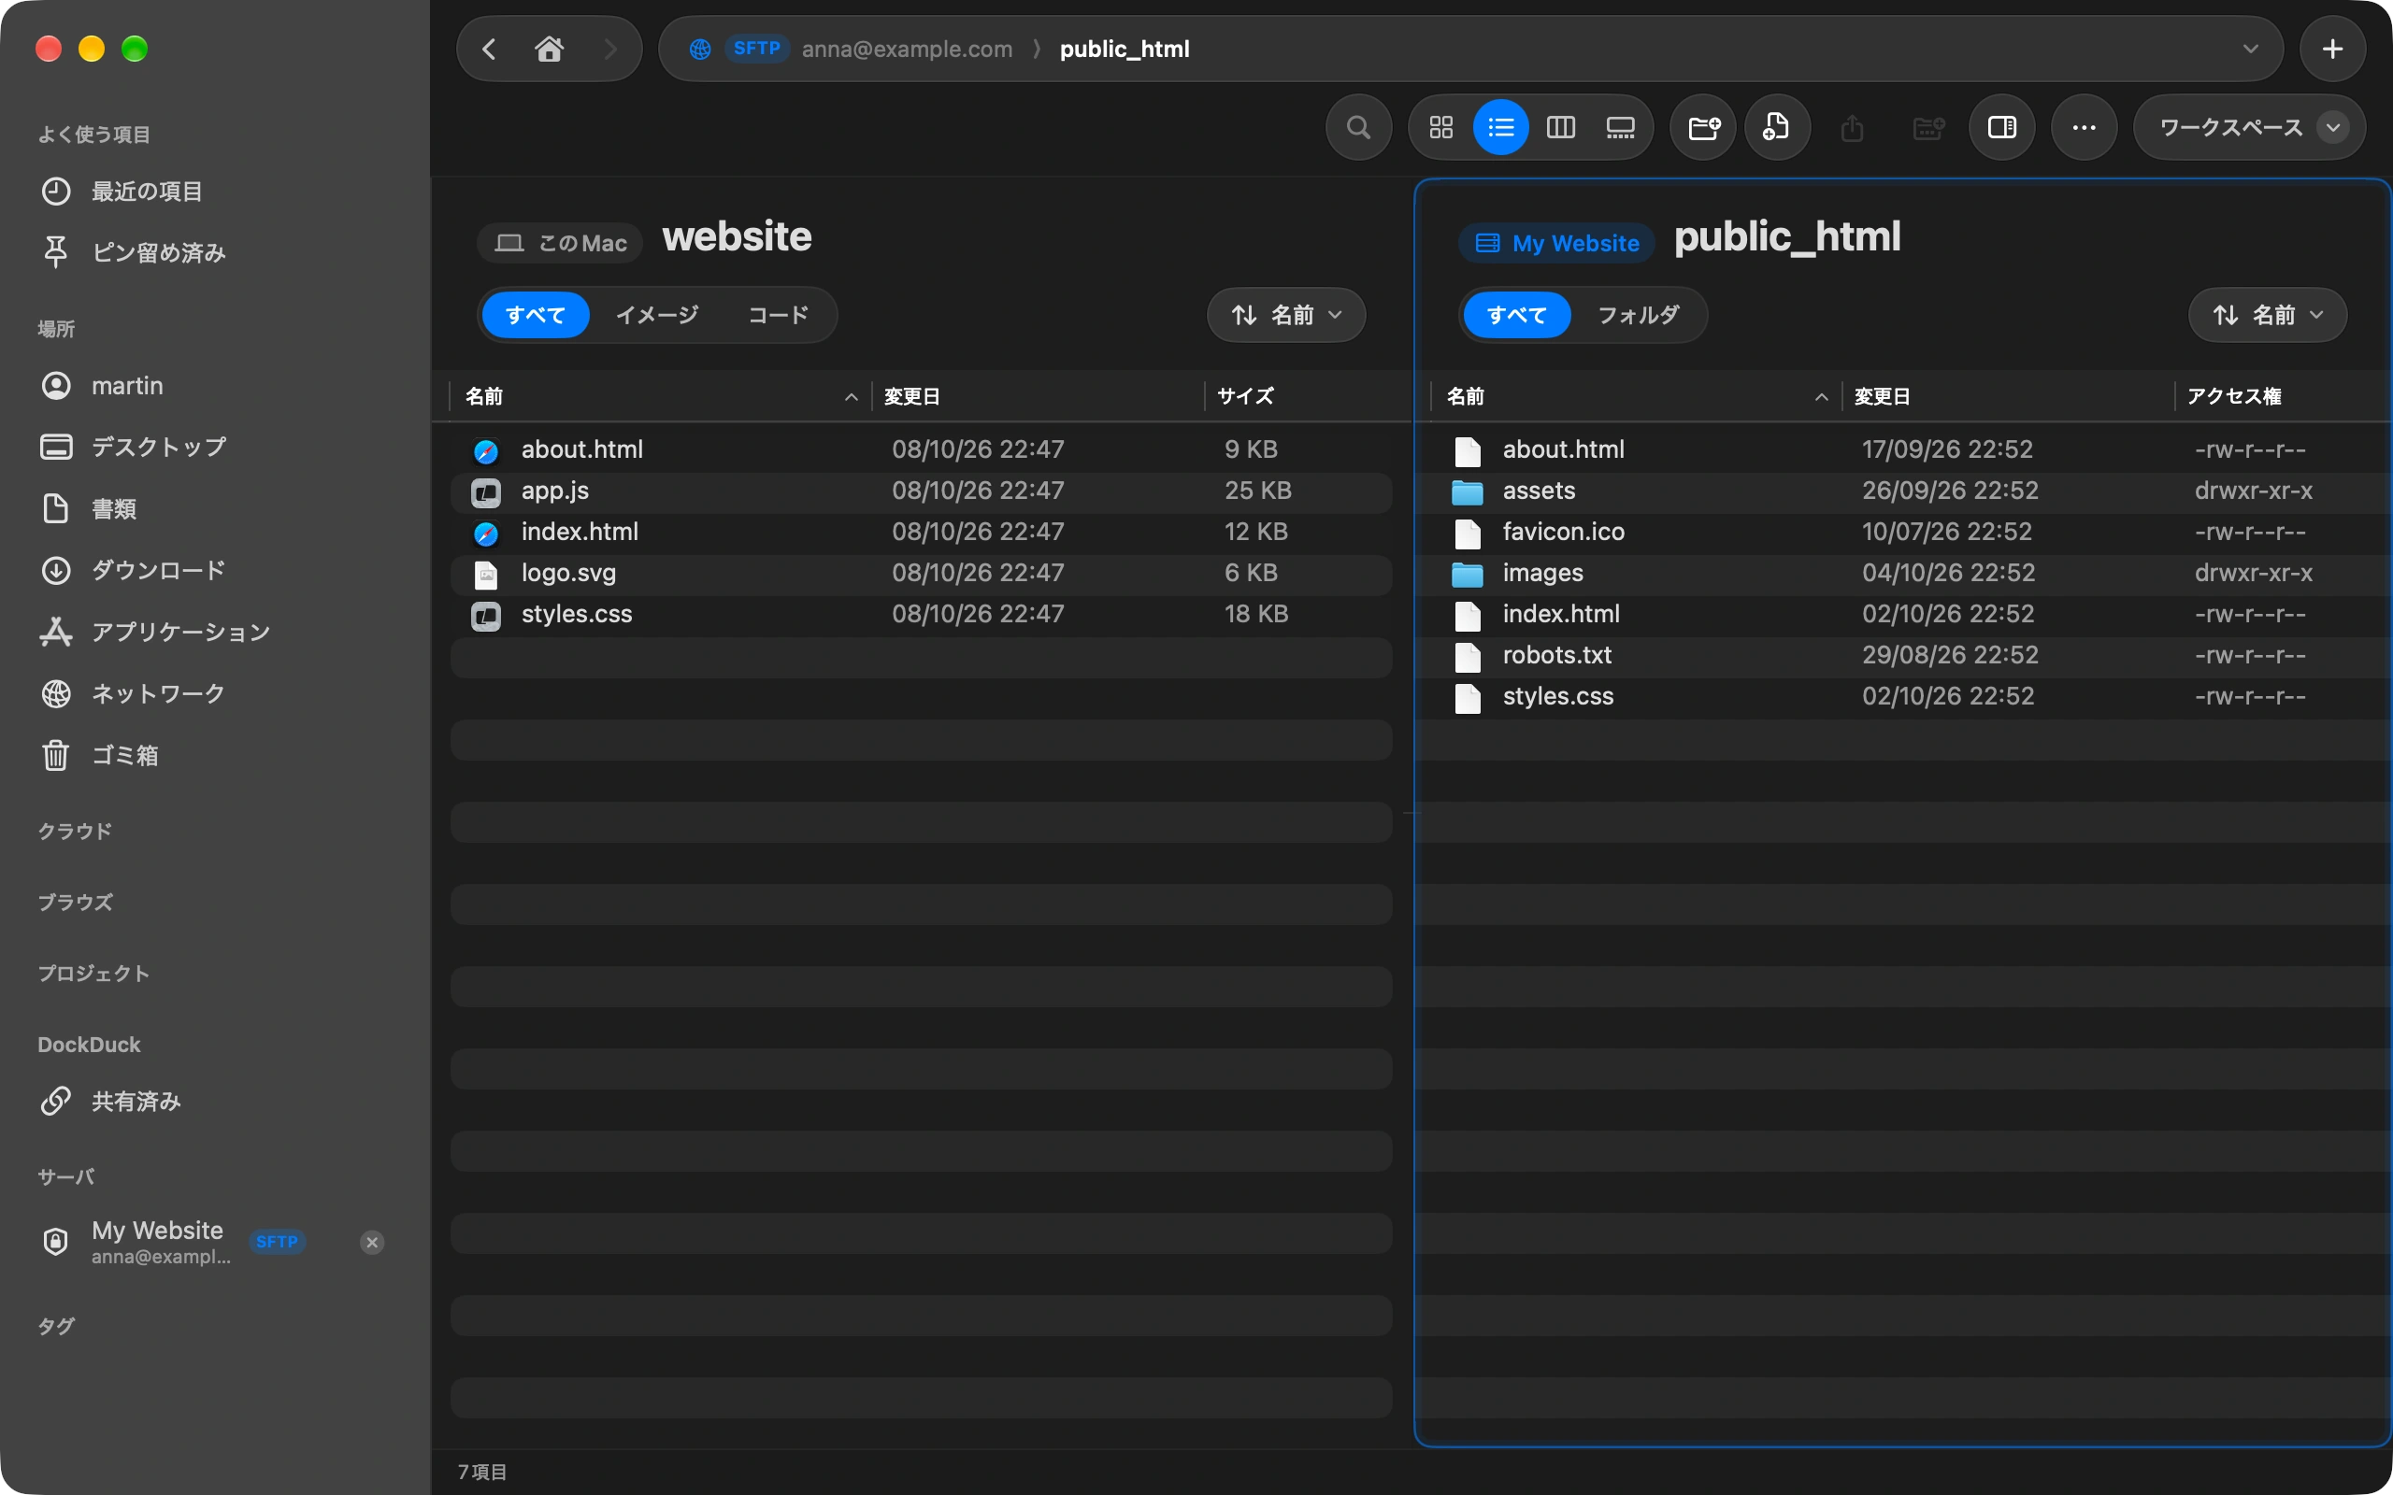
Task: Select the コード filter in website pane
Action: pos(779,315)
